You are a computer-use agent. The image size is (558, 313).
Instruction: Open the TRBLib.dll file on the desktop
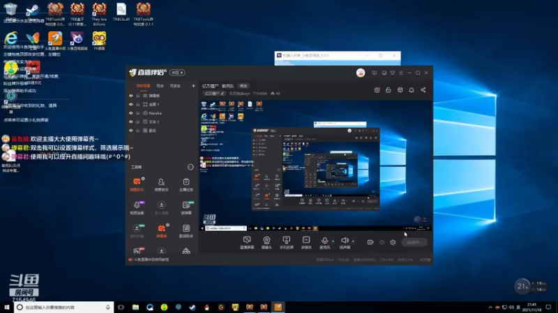[121, 12]
